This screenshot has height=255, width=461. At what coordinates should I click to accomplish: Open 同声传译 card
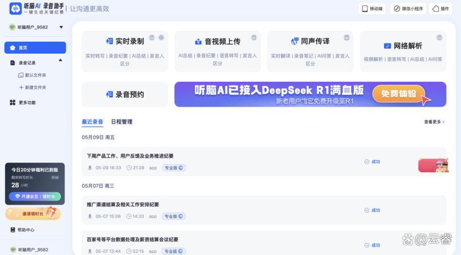(310, 51)
